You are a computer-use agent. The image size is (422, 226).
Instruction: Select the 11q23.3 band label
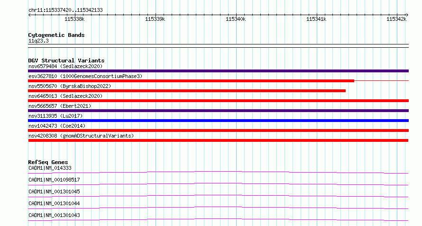38,41
